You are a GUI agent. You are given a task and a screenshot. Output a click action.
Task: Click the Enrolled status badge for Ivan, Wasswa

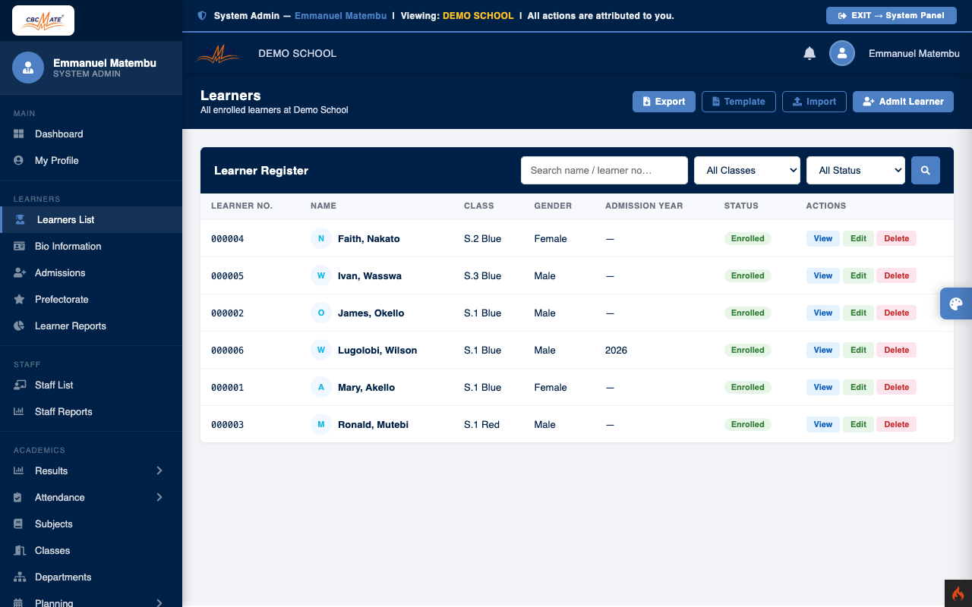click(x=748, y=275)
